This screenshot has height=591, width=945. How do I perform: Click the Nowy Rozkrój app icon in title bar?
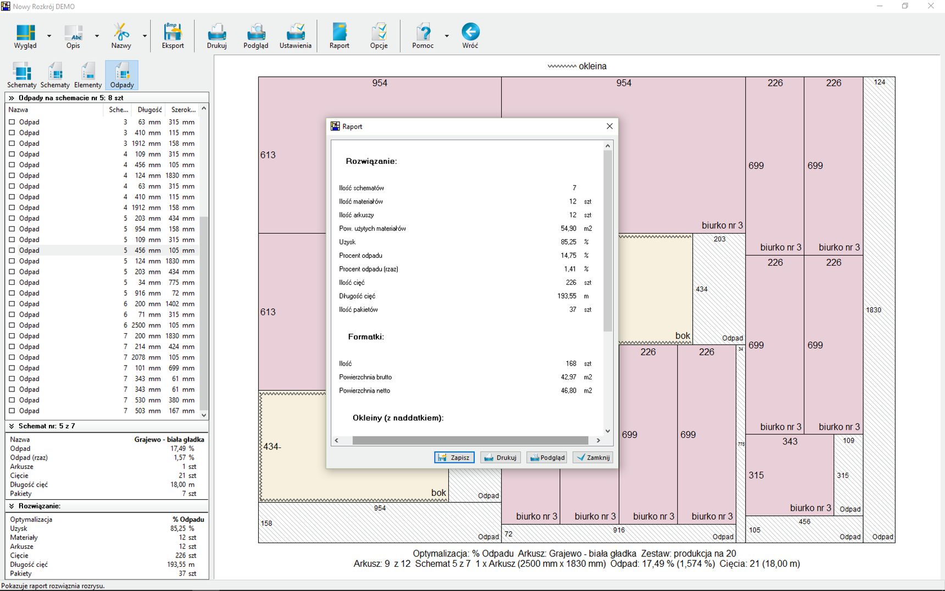(5, 6)
